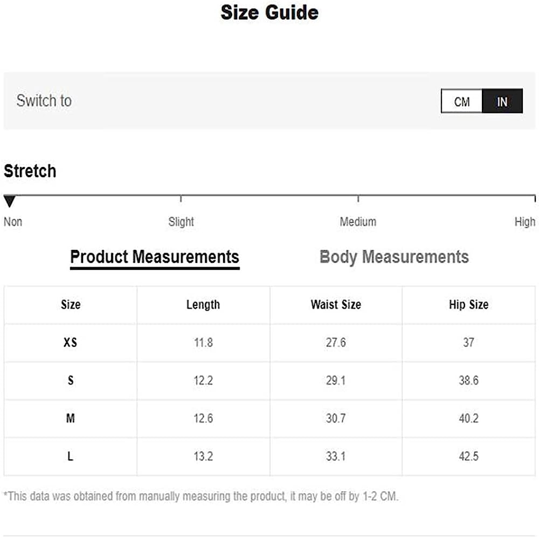Click the Size Guide heading
Image resolution: width=539 pixels, height=538 pixels.
(x=269, y=13)
